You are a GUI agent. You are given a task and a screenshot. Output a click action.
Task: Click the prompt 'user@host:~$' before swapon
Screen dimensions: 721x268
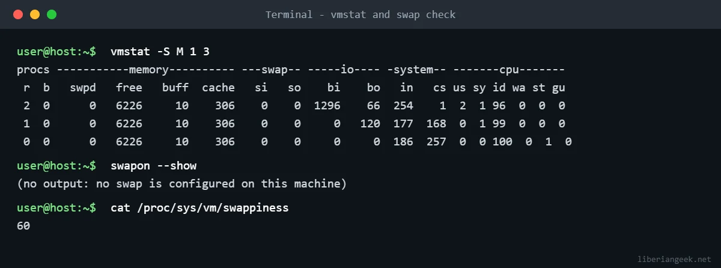pos(56,165)
